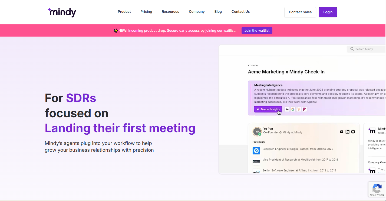Click the Senior Software Engineer at Affirm row

[x=299, y=171]
